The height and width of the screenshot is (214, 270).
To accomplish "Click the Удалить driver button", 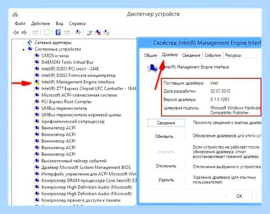I will click(x=166, y=180).
